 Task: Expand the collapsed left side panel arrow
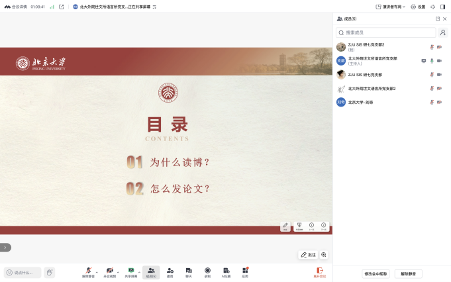[5, 248]
